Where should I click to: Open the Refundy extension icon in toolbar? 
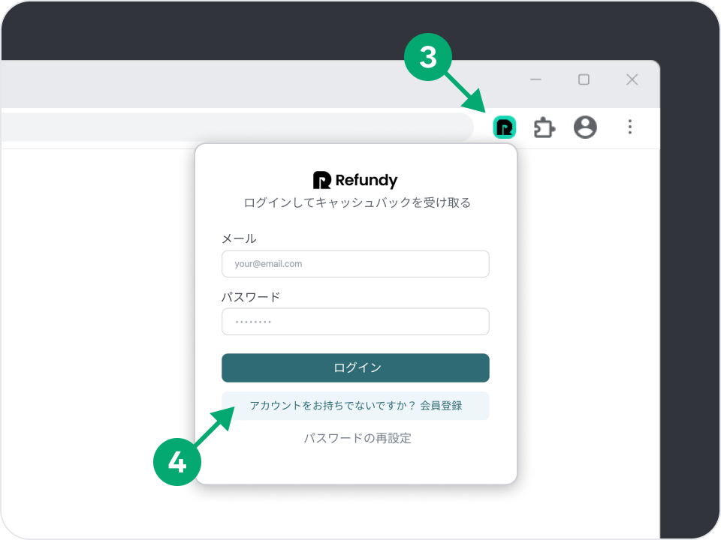[505, 127]
